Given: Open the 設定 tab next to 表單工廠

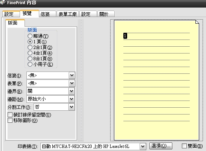Looking at the screenshot, I should pyautogui.click(x=88, y=14).
